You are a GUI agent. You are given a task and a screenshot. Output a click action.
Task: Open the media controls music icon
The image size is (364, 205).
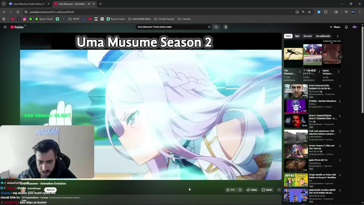[346, 12]
